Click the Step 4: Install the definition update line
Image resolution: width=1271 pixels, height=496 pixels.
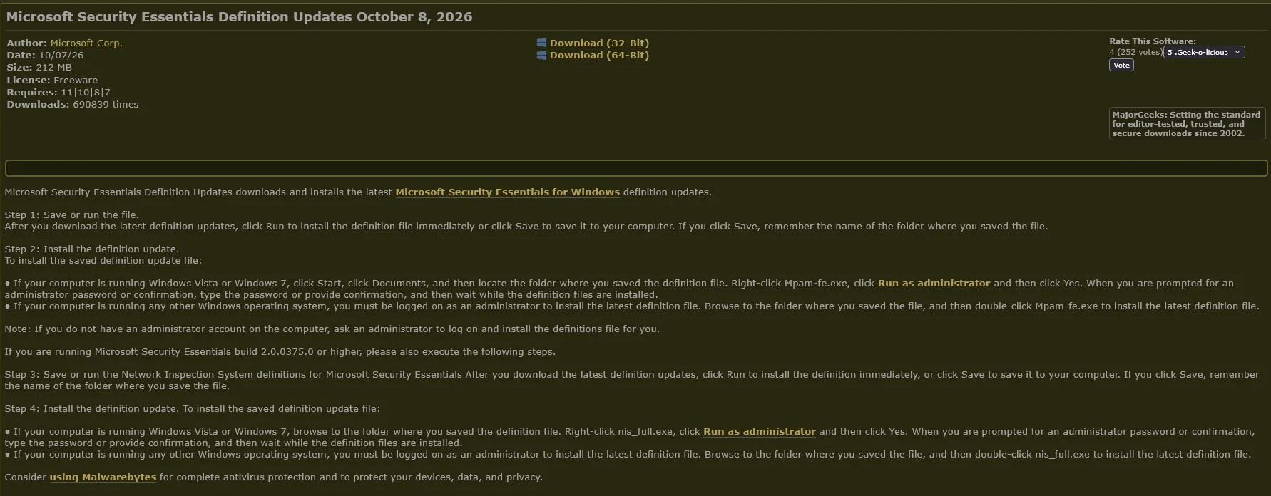[193, 408]
